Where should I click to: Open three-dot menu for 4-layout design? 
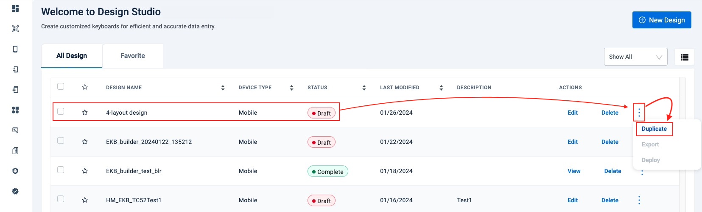[639, 113]
